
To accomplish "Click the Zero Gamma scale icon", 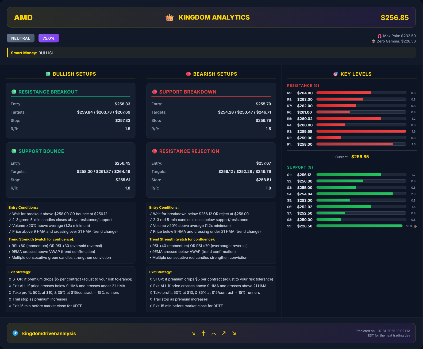I will [x=373, y=41].
